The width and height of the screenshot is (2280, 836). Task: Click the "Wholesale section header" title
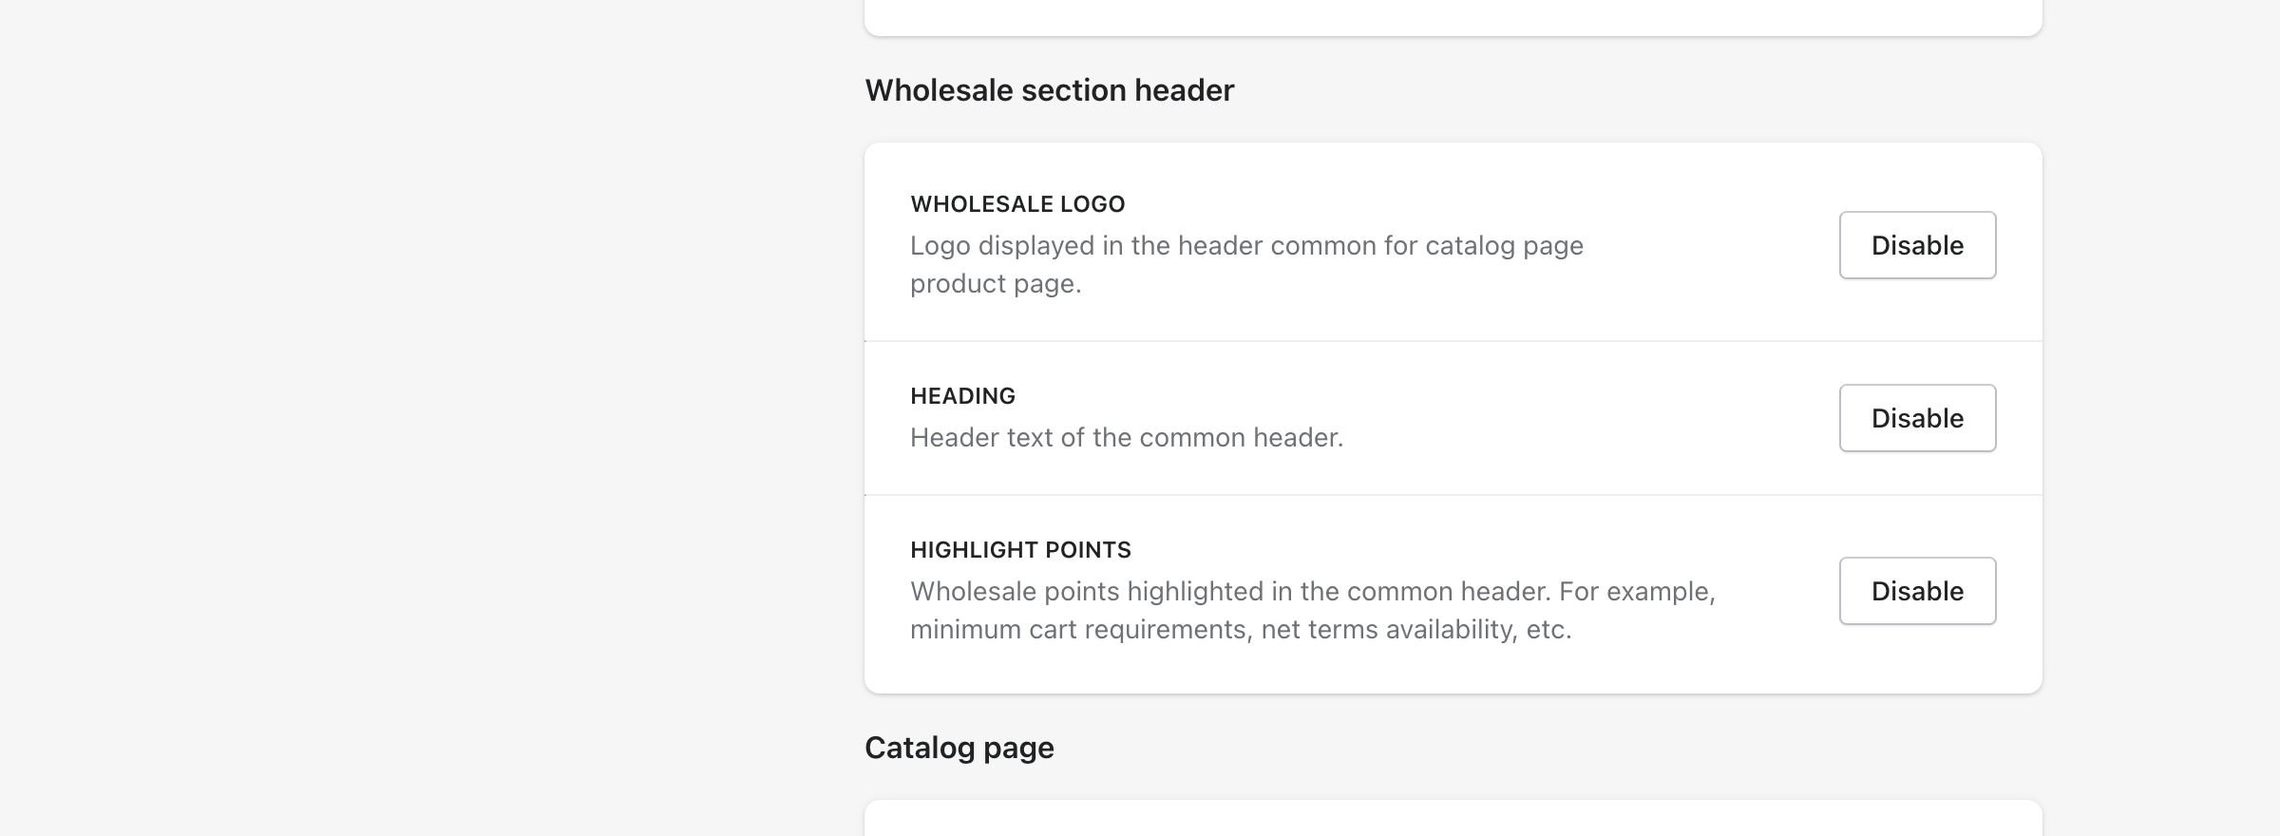(1049, 90)
